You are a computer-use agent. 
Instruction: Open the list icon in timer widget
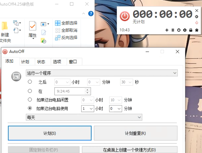click(173, 30)
